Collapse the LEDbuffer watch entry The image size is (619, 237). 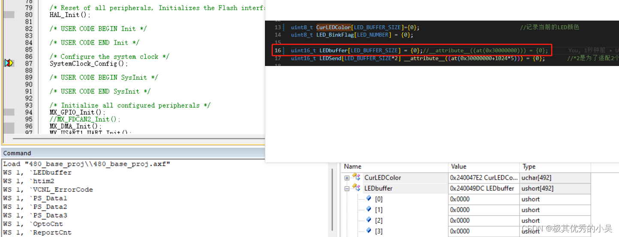click(x=347, y=188)
